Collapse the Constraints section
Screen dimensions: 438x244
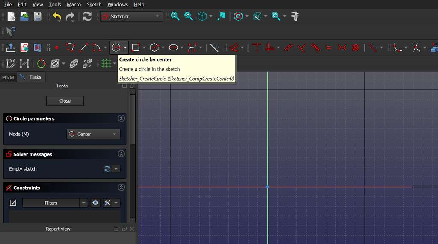pyautogui.click(x=121, y=187)
